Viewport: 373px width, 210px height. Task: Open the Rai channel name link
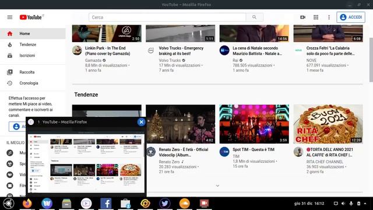[x=235, y=61]
